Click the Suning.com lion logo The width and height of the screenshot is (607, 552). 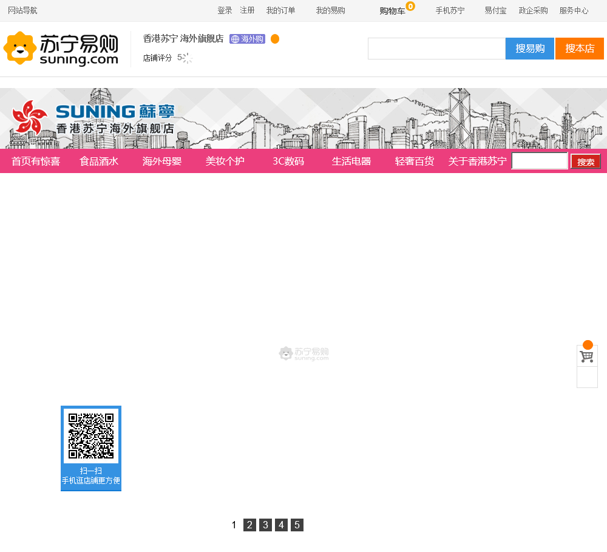point(61,49)
